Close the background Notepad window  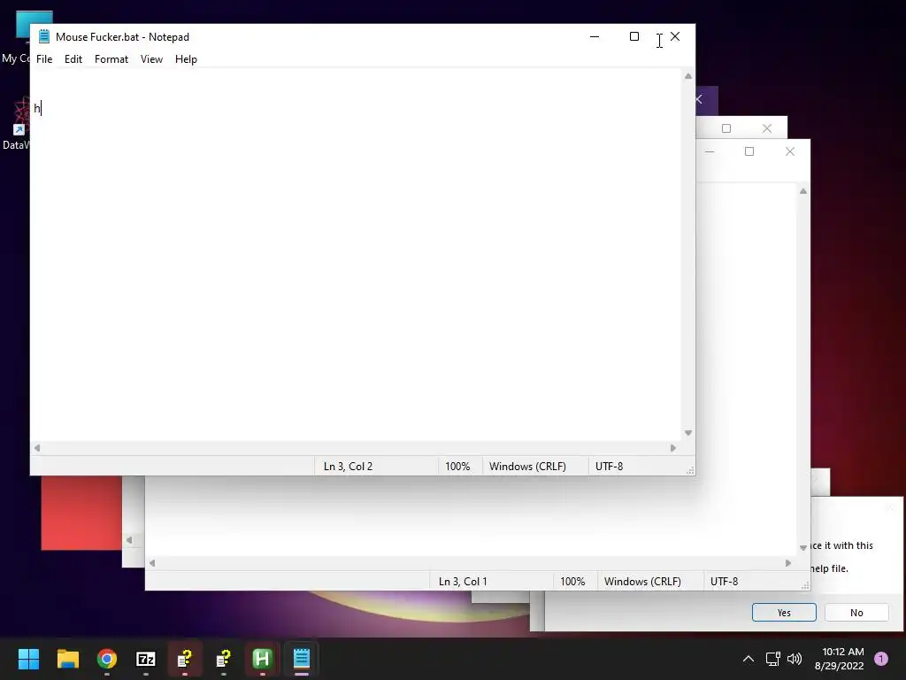tap(790, 151)
